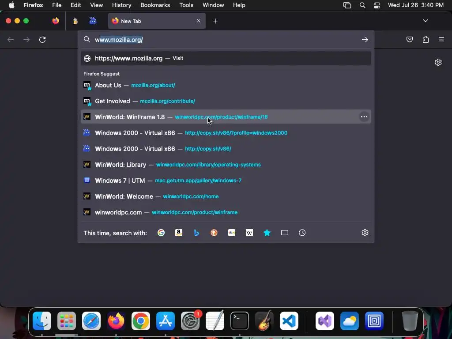The width and height of the screenshot is (452, 339).
Task: Expand the list all tabs chevron
Action: 425,21
